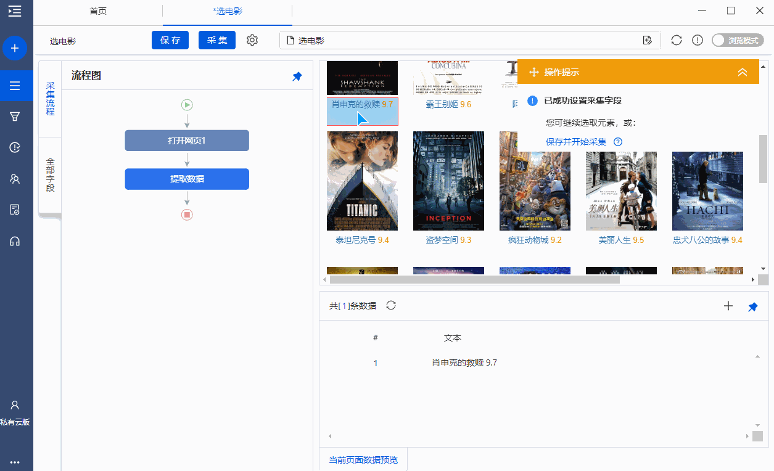Click the browser pane horizontal scrollbar
This screenshot has height=471, width=774.
coord(474,279)
